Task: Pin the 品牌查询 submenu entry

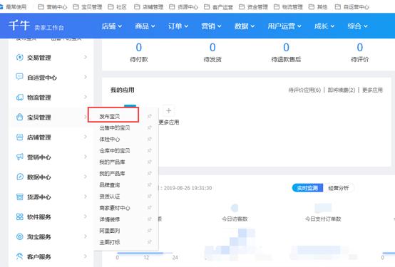Action: pyautogui.click(x=150, y=184)
